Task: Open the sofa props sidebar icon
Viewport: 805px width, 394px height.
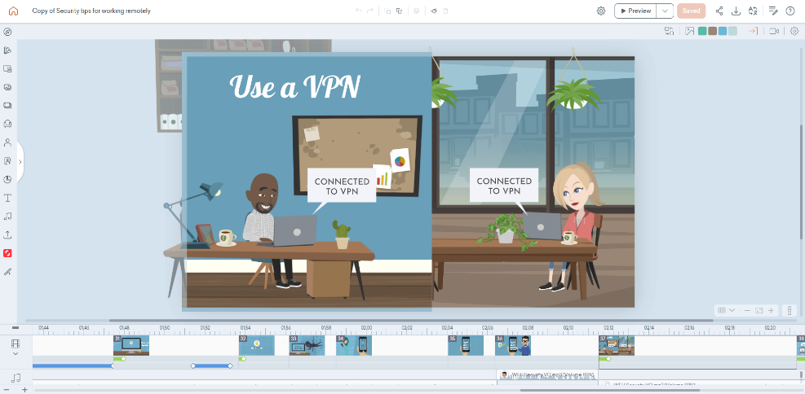Action: pos(7,124)
